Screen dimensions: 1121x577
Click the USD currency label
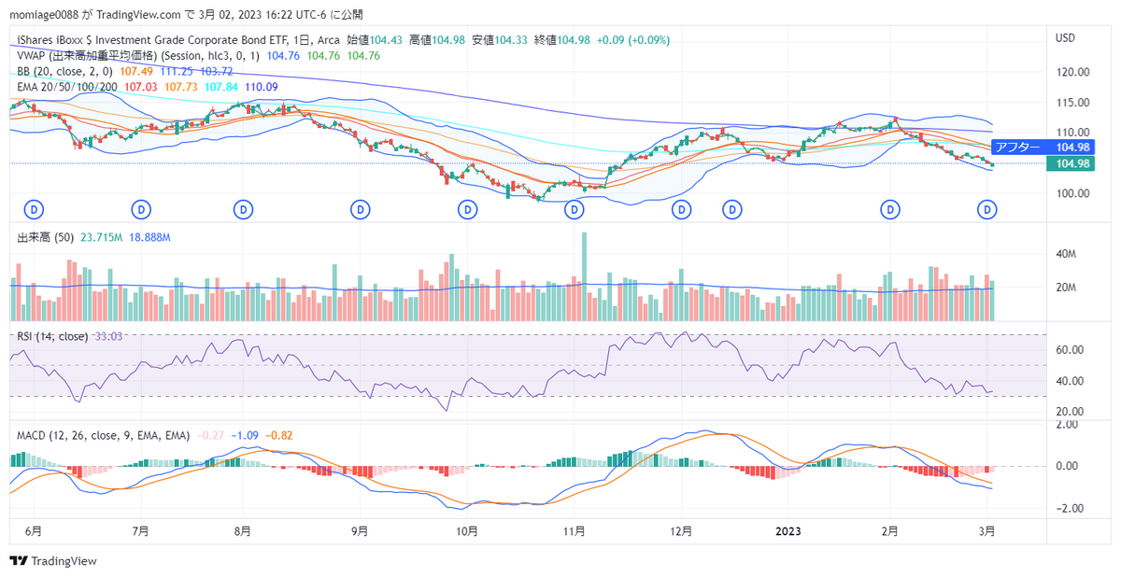[x=1065, y=38]
